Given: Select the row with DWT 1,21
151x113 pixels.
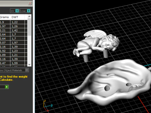Looking at the screenshot, I should click(14, 55).
